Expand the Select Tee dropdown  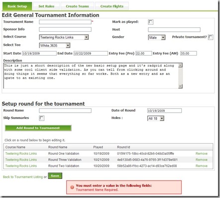tap(55, 45)
